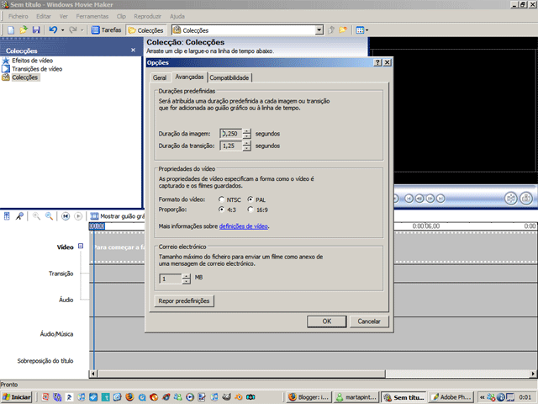Screen dimensions: 538x404
Task: Dismiss the dialog with Cancelar
Action: pyautogui.click(x=369, y=322)
